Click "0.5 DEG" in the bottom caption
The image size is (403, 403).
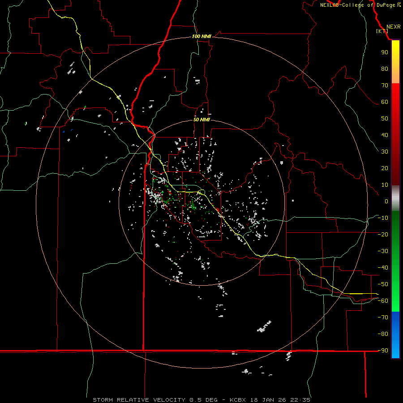[203, 400]
